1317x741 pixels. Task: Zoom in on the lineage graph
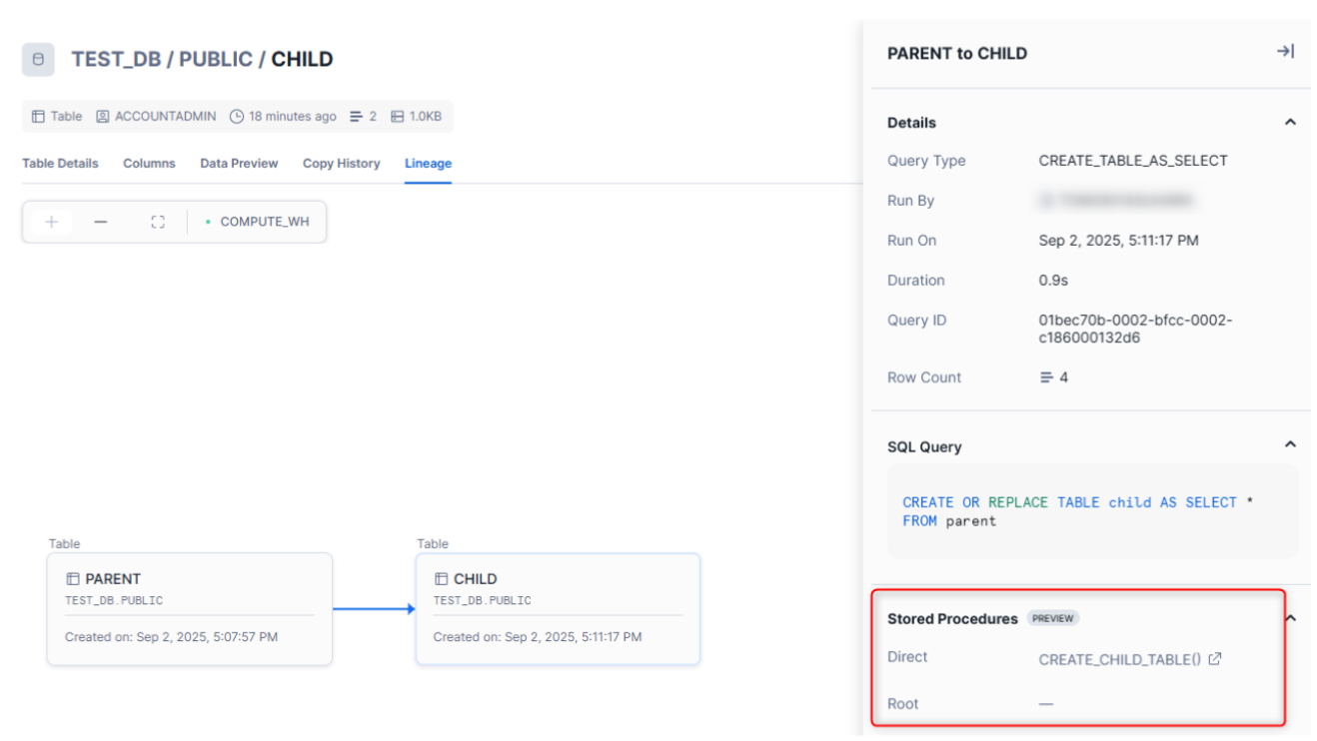click(x=51, y=222)
